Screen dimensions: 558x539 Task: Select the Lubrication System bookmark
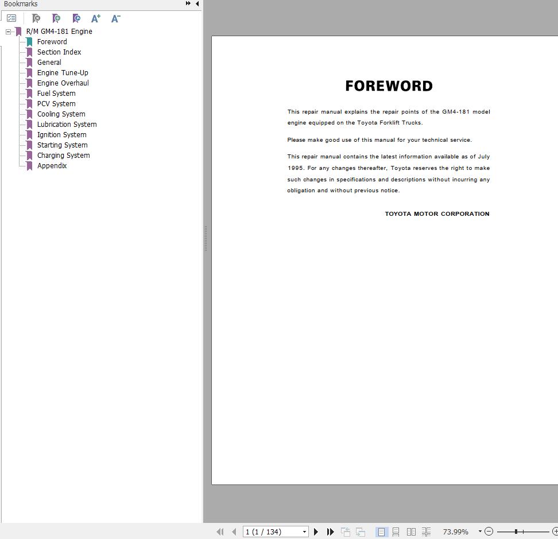[x=67, y=124]
